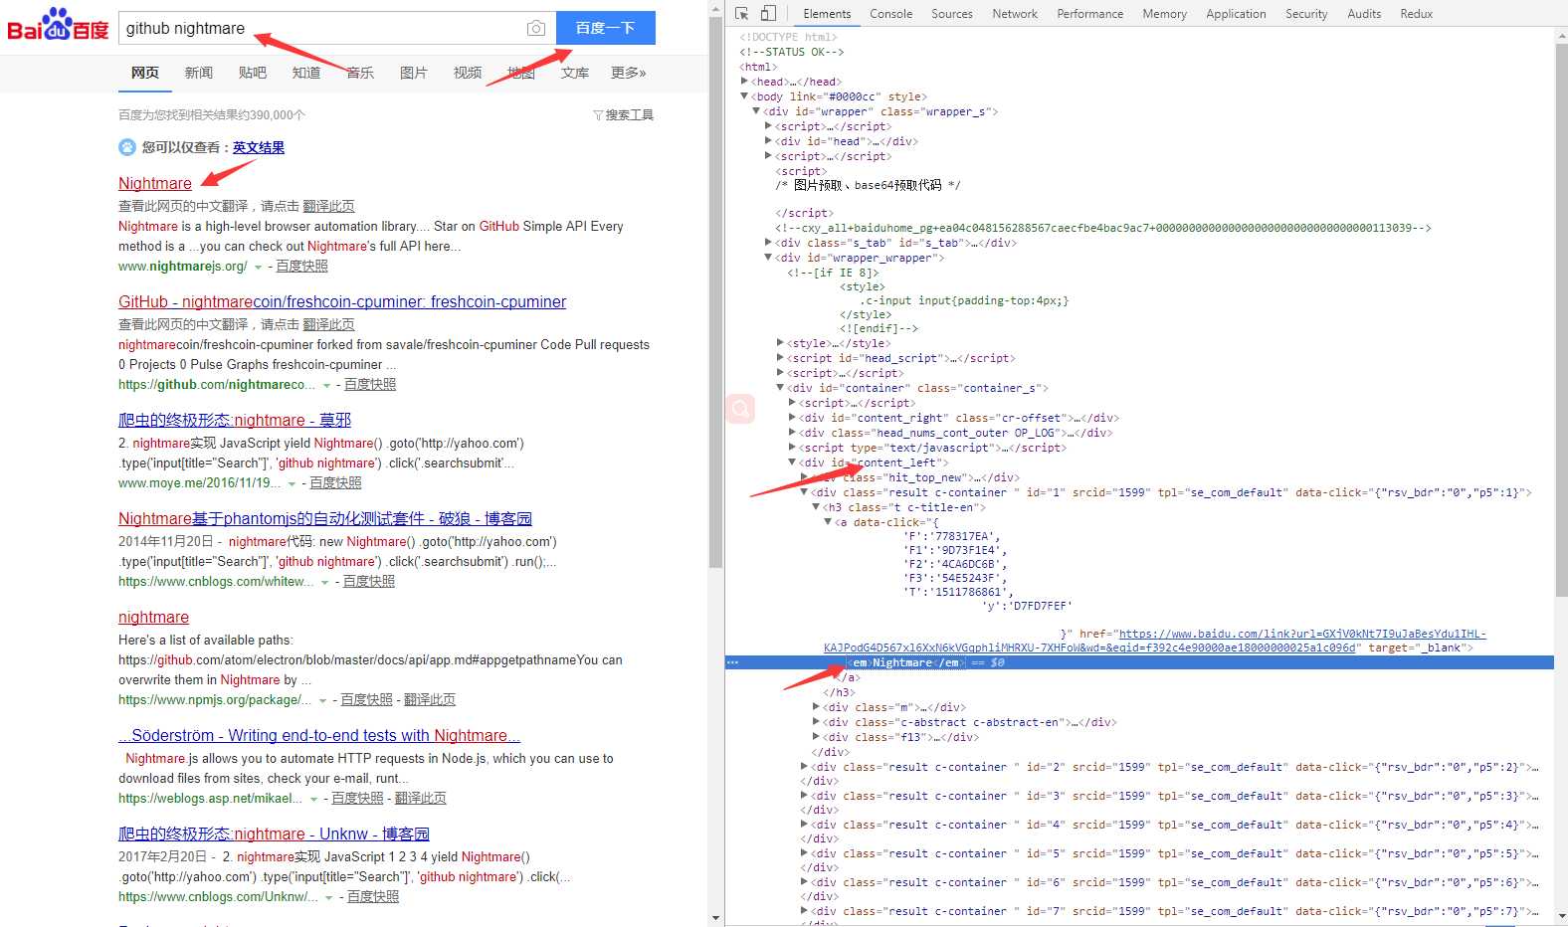Click the page scrollbar down arrow
1568x927 pixels.
point(715,918)
